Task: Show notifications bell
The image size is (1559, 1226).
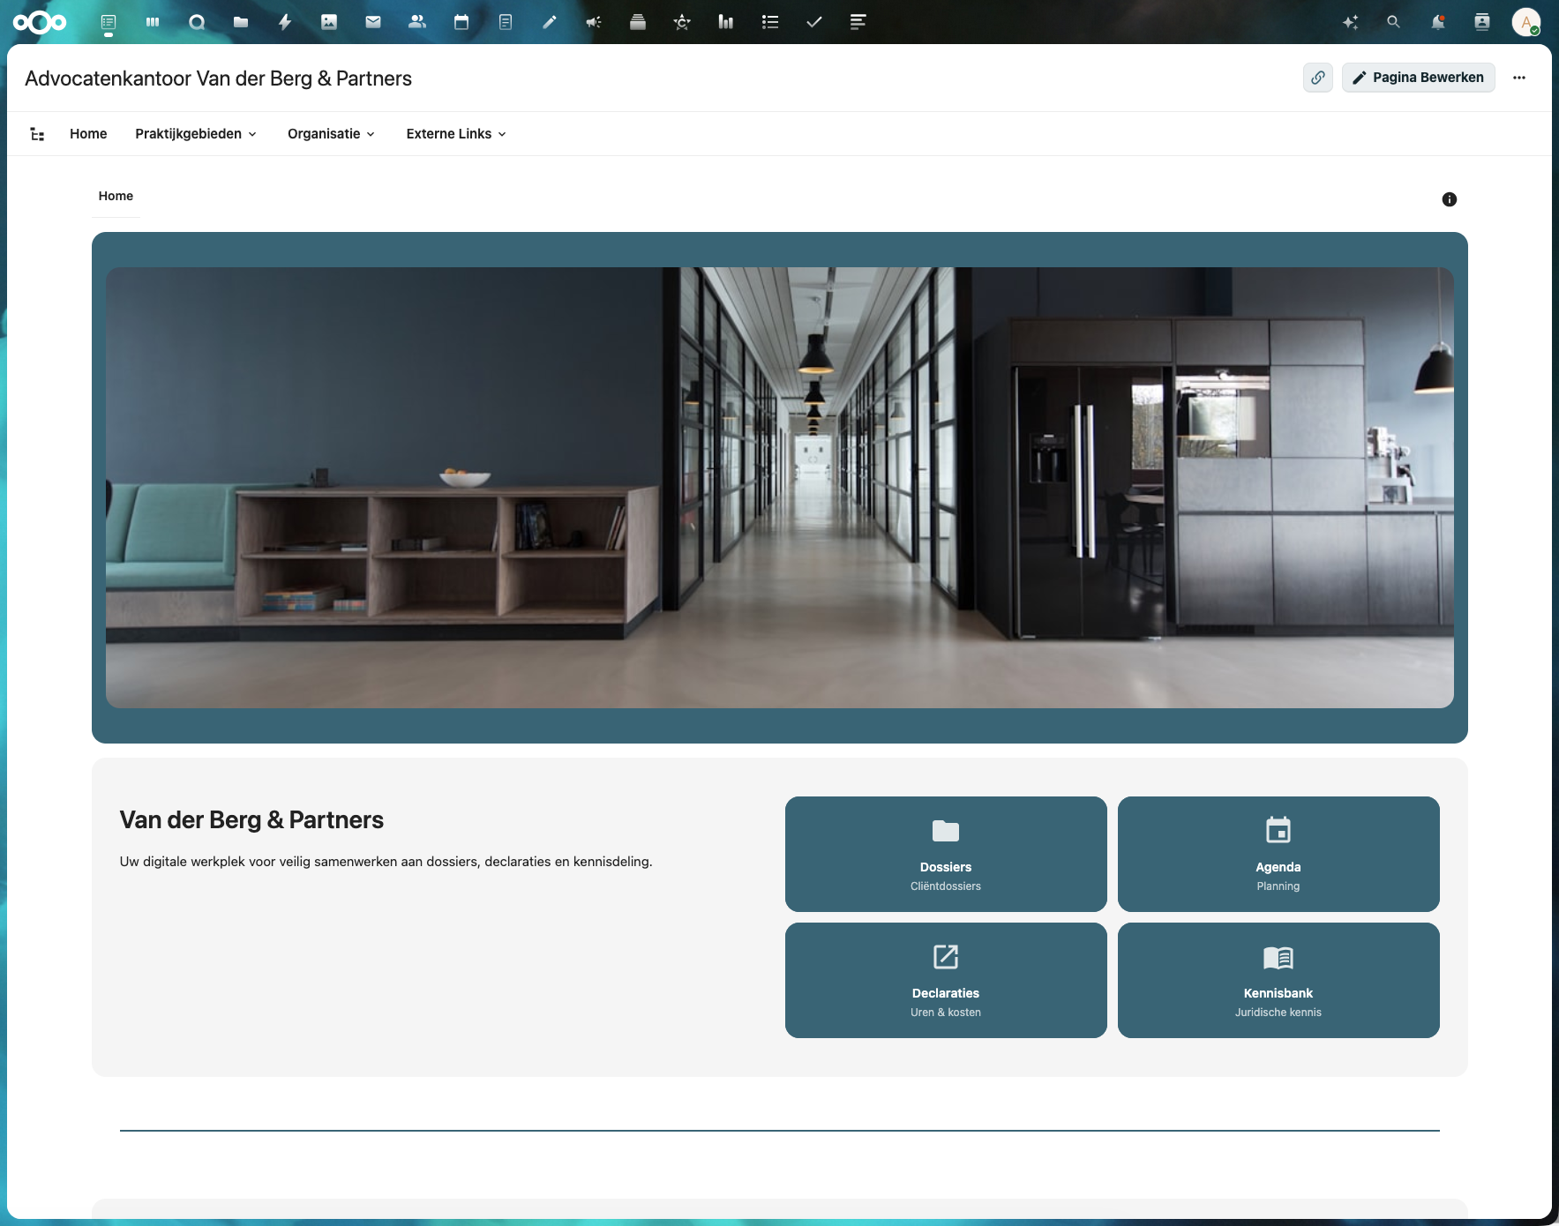Action: coord(1438,22)
